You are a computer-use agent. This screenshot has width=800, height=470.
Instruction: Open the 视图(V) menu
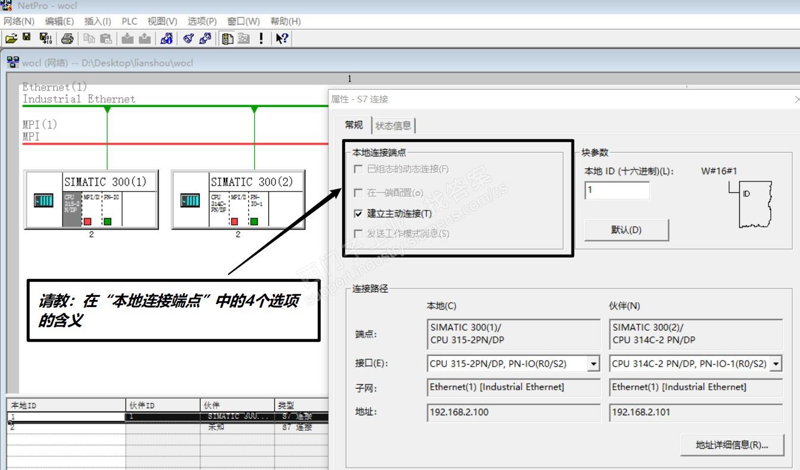162,21
